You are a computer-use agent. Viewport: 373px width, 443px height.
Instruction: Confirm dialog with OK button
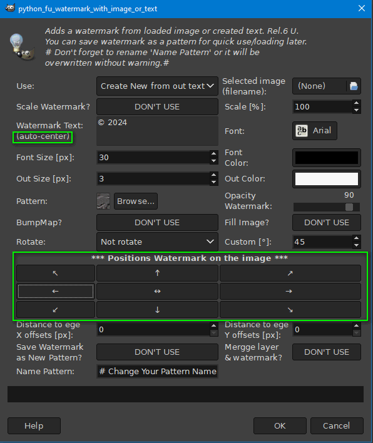[x=280, y=425]
